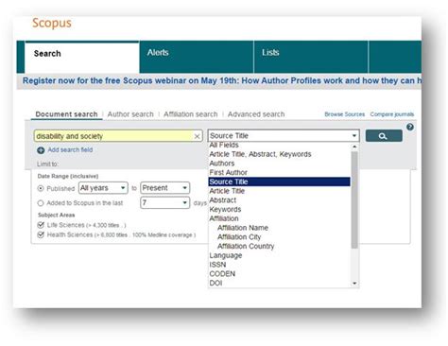Open the help question mark icon

410,127
